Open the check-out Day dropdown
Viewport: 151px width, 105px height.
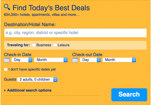[90, 60]
